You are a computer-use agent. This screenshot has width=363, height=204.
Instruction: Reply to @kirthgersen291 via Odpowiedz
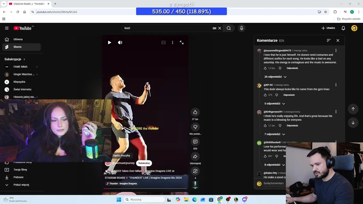292,126
